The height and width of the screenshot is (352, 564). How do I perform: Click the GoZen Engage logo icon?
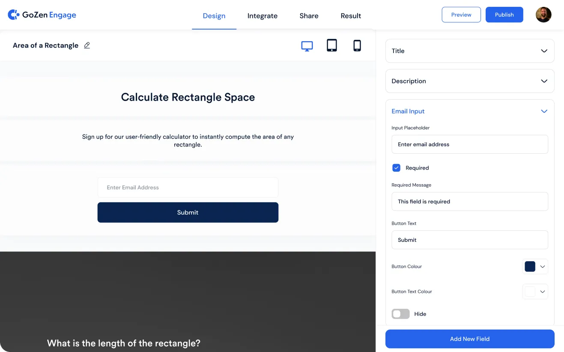14,15
